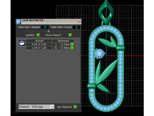Click the Total Gem Weight label

tap(29, 27)
